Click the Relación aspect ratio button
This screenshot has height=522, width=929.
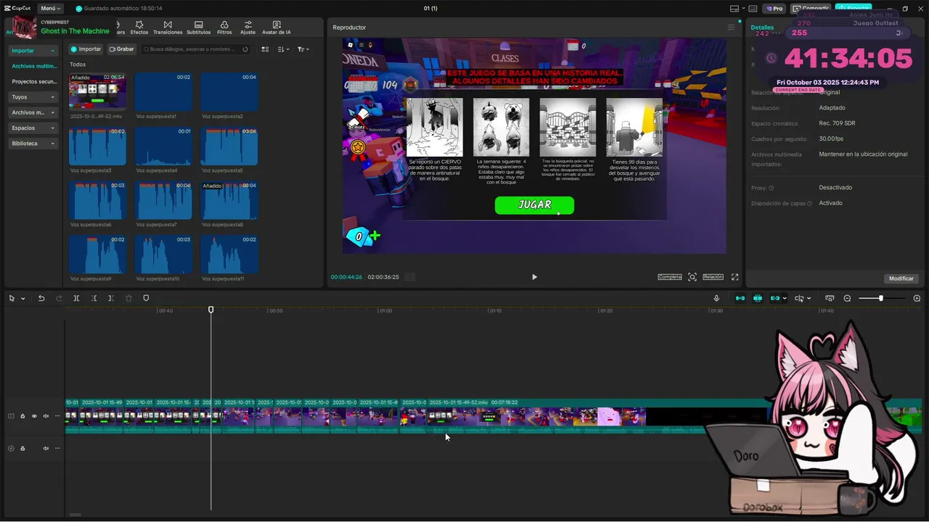pos(713,277)
